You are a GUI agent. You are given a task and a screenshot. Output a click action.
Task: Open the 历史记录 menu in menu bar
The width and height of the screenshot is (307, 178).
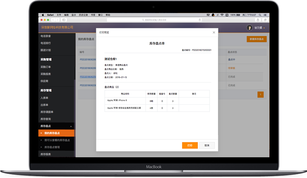coord(83,15)
